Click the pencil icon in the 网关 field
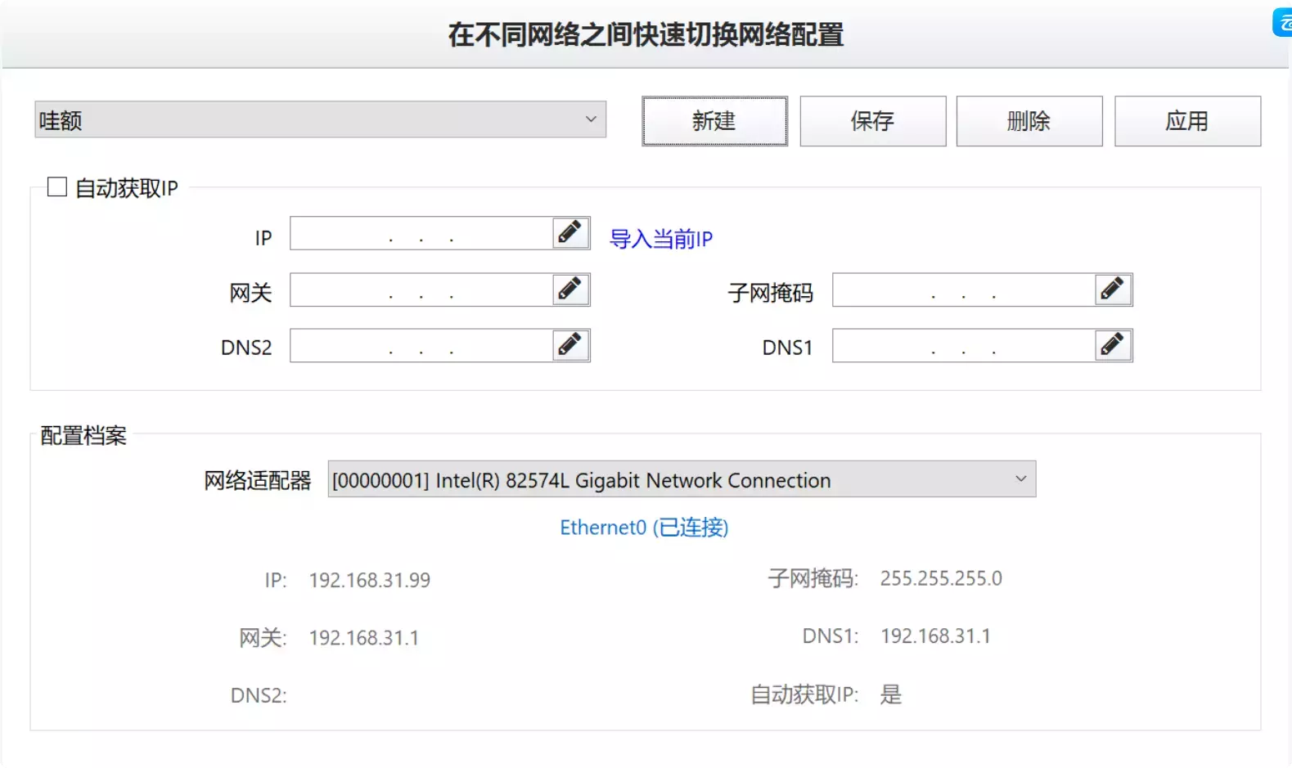Viewport: 1292px width, 768px height. [570, 290]
